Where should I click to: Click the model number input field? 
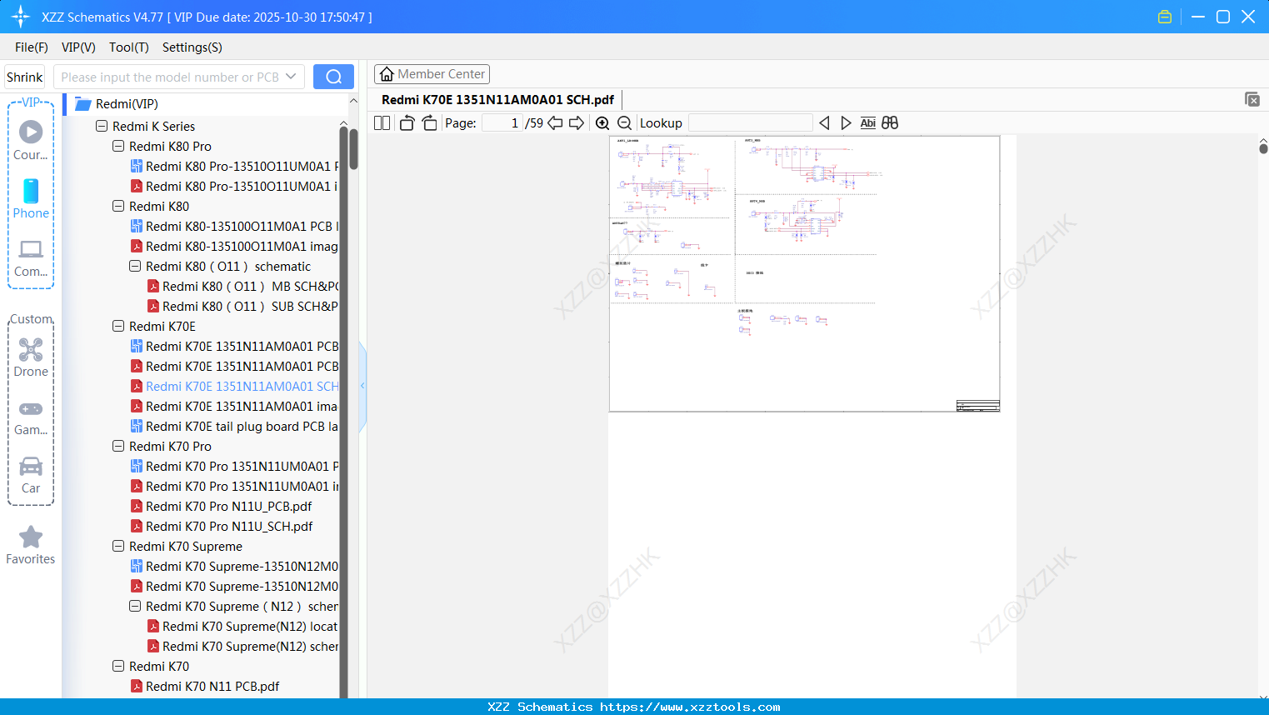coord(170,77)
